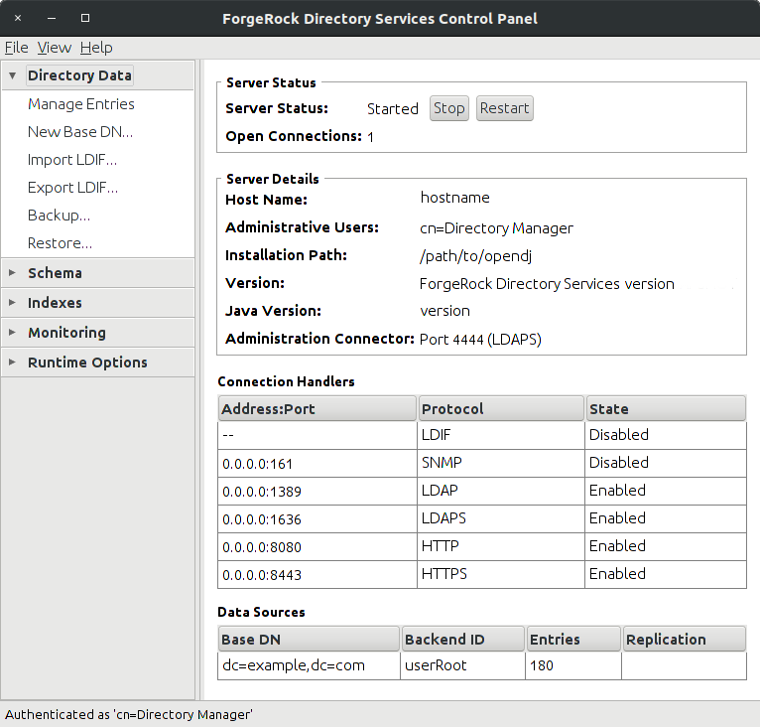Restart the directory server
760x727 pixels.
pyautogui.click(x=505, y=108)
